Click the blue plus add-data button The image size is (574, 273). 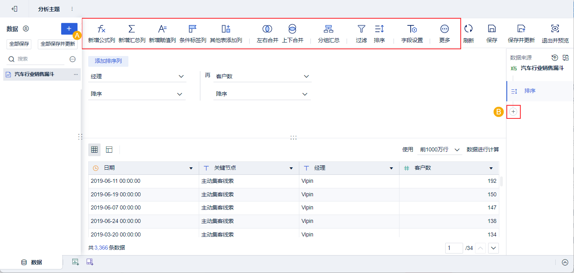(69, 29)
